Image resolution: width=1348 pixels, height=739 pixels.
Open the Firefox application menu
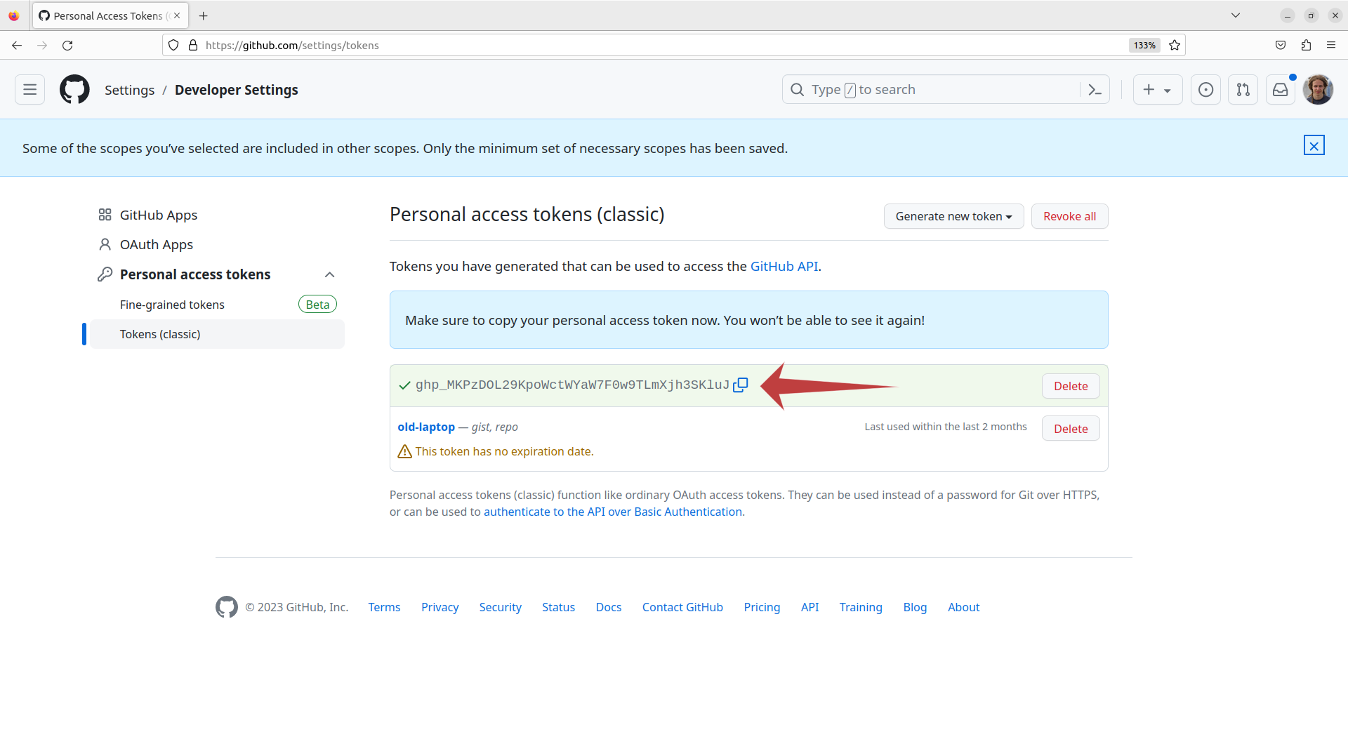pyautogui.click(x=1331, y=46)
